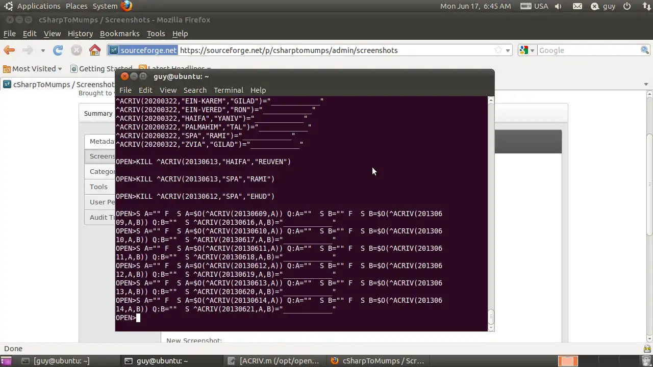Open the list all tabs dropdown
The image size is (653, 367).
tap(646, 84)
